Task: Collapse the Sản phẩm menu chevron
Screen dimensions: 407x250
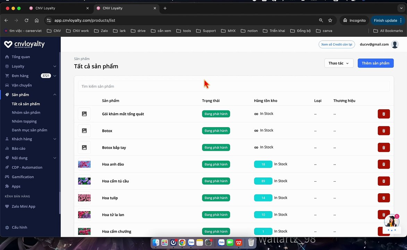Action: [55, 94]
